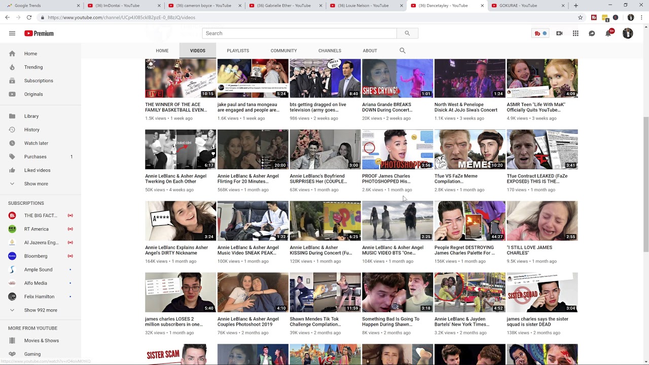Open THE BIG FACT... subscription channel
Screen dimensions: 649x365
click(x=41, y=215)
